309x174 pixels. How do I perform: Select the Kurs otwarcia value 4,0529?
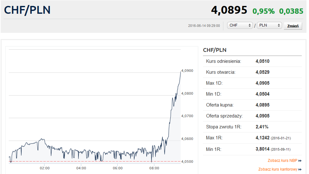point(263,72)
